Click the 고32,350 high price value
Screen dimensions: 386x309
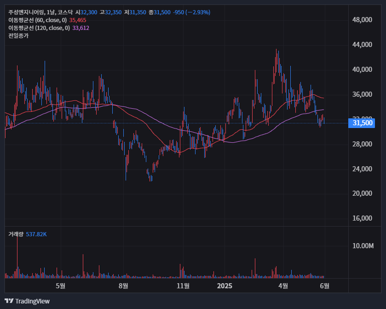[x=110, y=12]
